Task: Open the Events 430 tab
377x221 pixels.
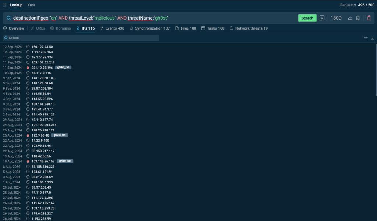Action: (112, 28)
